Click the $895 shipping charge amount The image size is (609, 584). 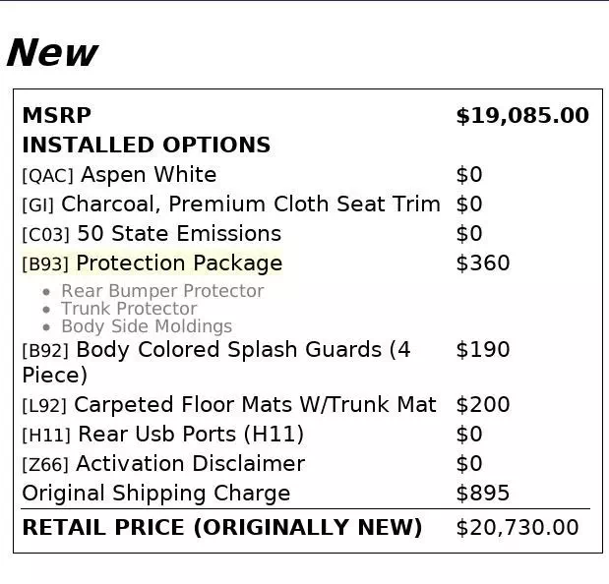coord(482,494)
